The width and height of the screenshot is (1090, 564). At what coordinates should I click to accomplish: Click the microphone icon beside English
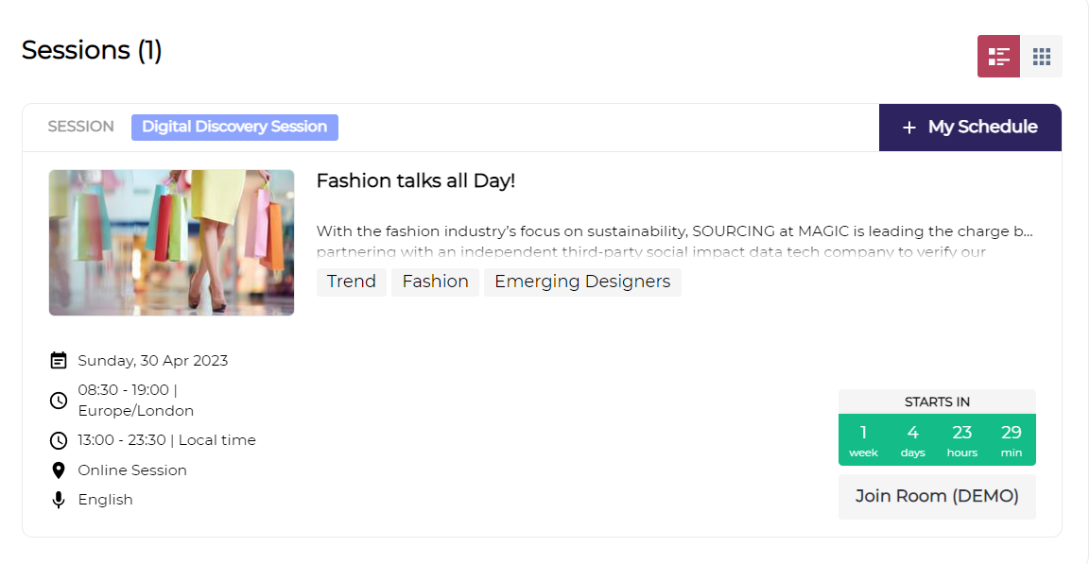pyautogui.click(x=59, y=500)
